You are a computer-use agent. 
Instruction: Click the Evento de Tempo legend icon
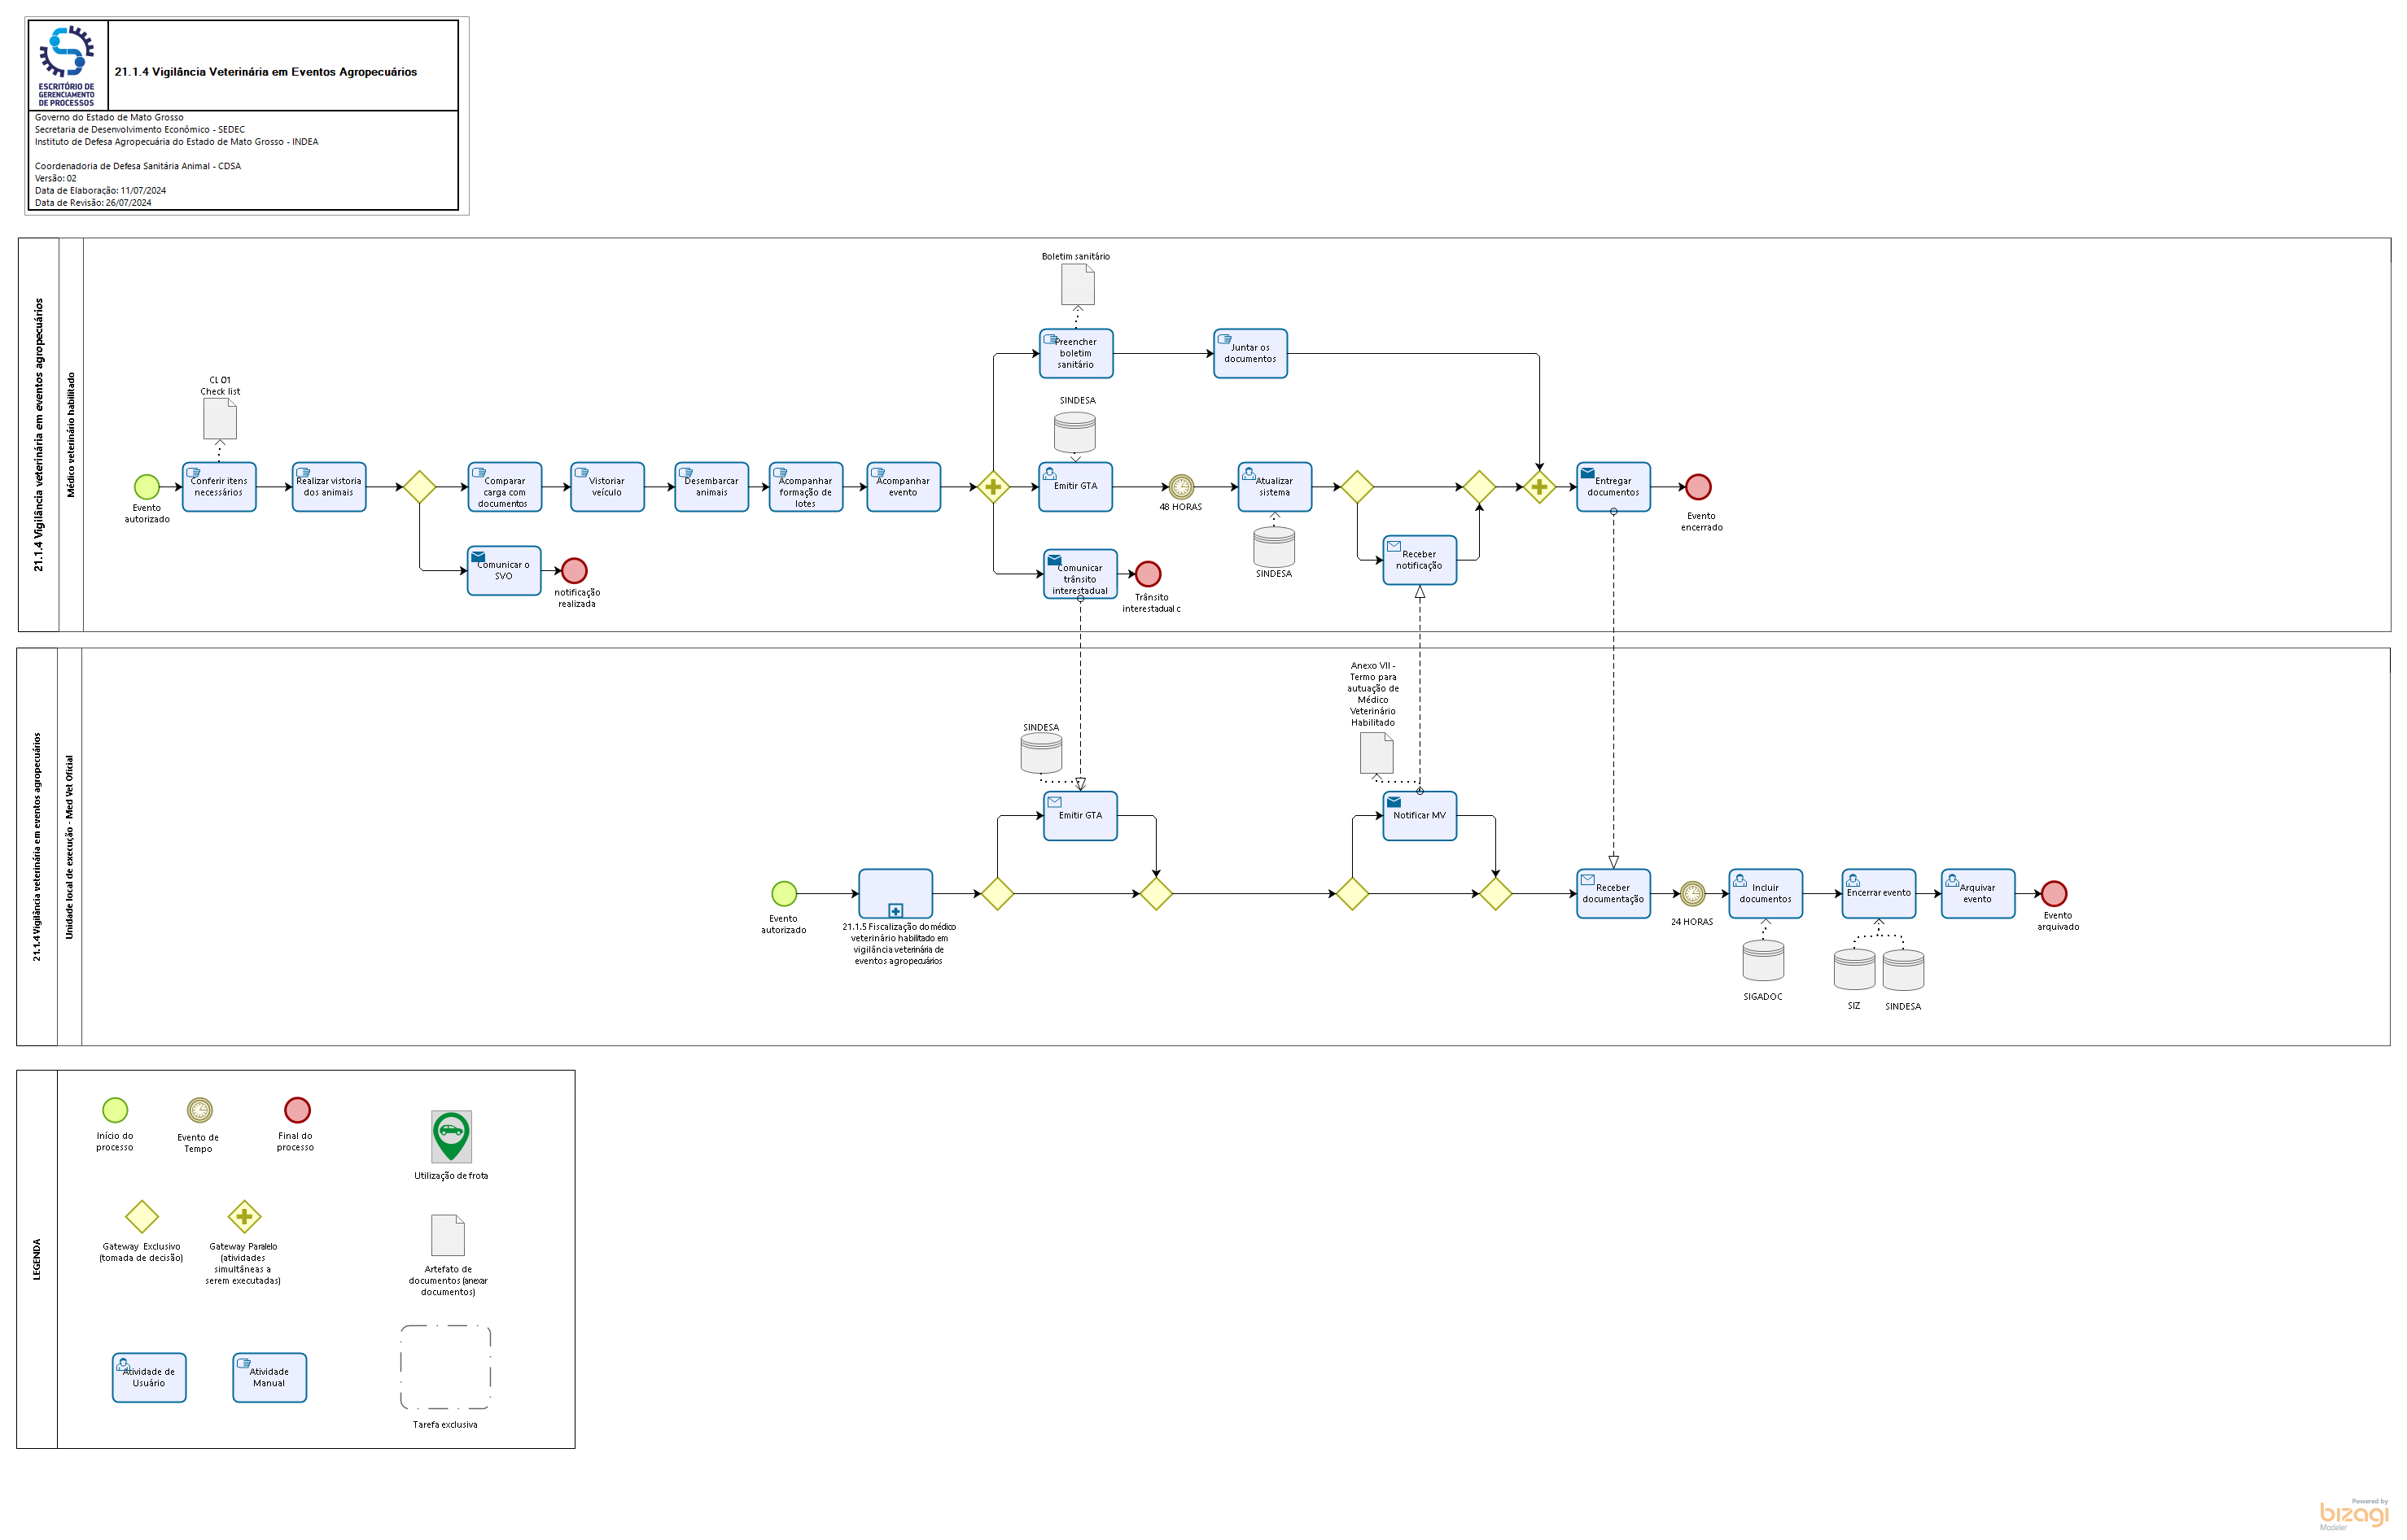coord(200,1111)
